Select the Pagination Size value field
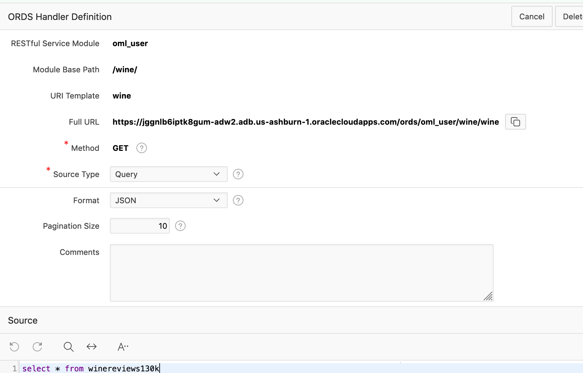Screen dimensions: 583x373 (140, 226)
